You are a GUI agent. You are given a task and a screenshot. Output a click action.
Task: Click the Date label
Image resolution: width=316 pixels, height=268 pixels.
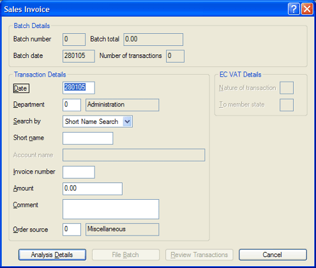click(21, 88)
